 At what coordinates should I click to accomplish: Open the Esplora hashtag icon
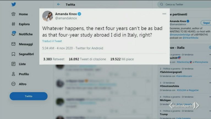pyautogui.click(x=13, y=24)
